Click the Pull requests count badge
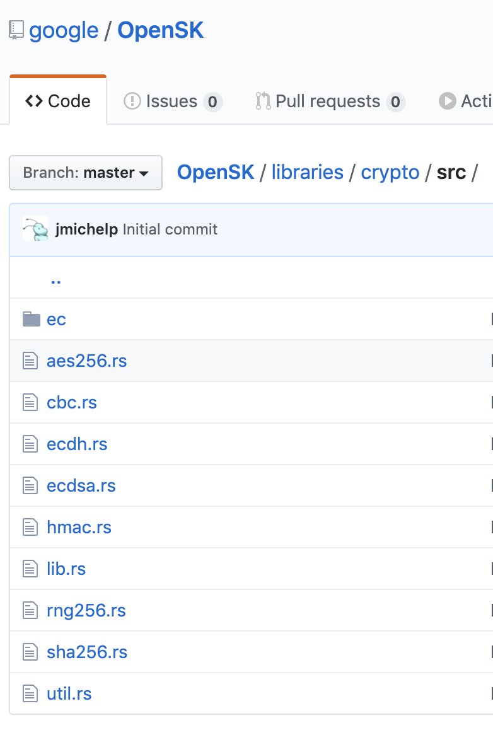This screenshot has width=493, height=735. [x=395, y=101]
